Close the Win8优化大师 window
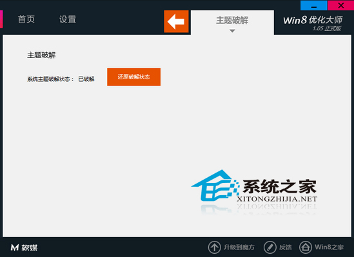 (x=341, y=5)
